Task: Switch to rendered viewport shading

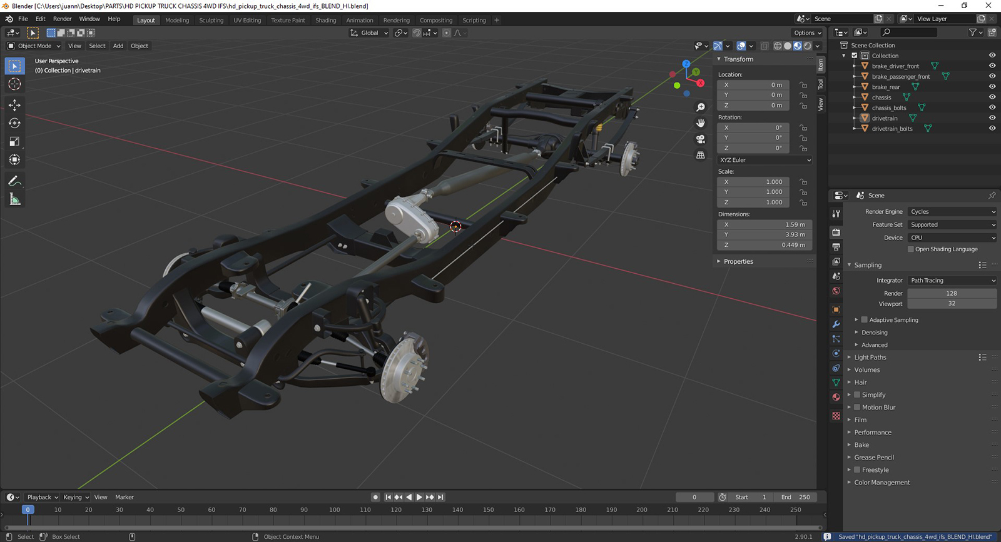Action: pos(808,46)
